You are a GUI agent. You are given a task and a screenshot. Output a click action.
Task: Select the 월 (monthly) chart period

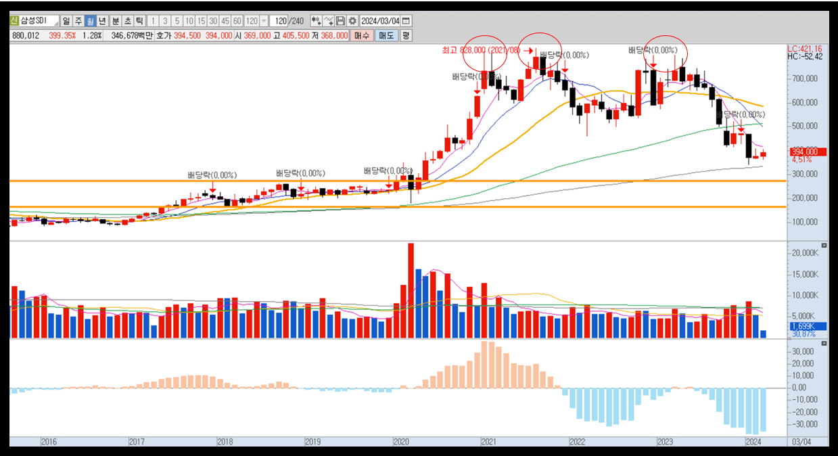click(90, 21)
